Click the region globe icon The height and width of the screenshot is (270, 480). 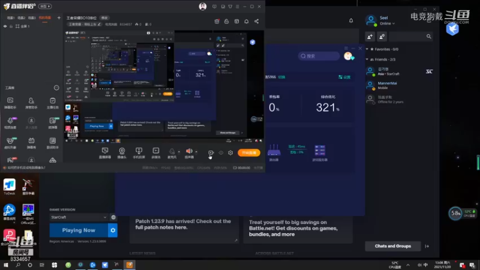click(113, 217)
